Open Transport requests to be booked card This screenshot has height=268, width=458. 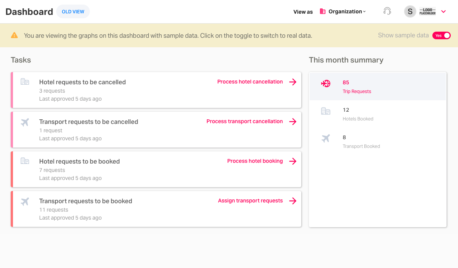click(x=115, y=209)
